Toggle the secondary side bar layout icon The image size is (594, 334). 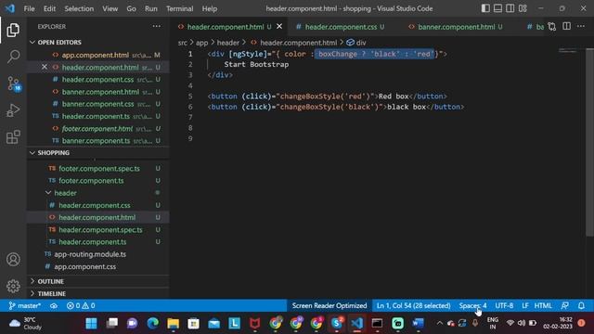[510, 8]
